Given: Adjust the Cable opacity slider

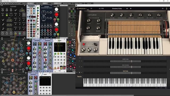Looking at the screenshot, I should [27, 3].
